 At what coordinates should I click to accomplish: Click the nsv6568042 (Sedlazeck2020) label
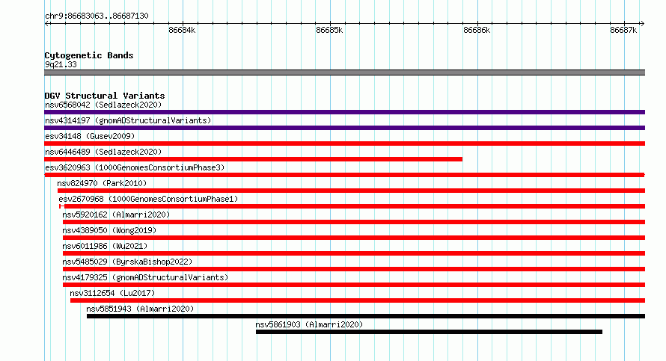coord(103,105)
